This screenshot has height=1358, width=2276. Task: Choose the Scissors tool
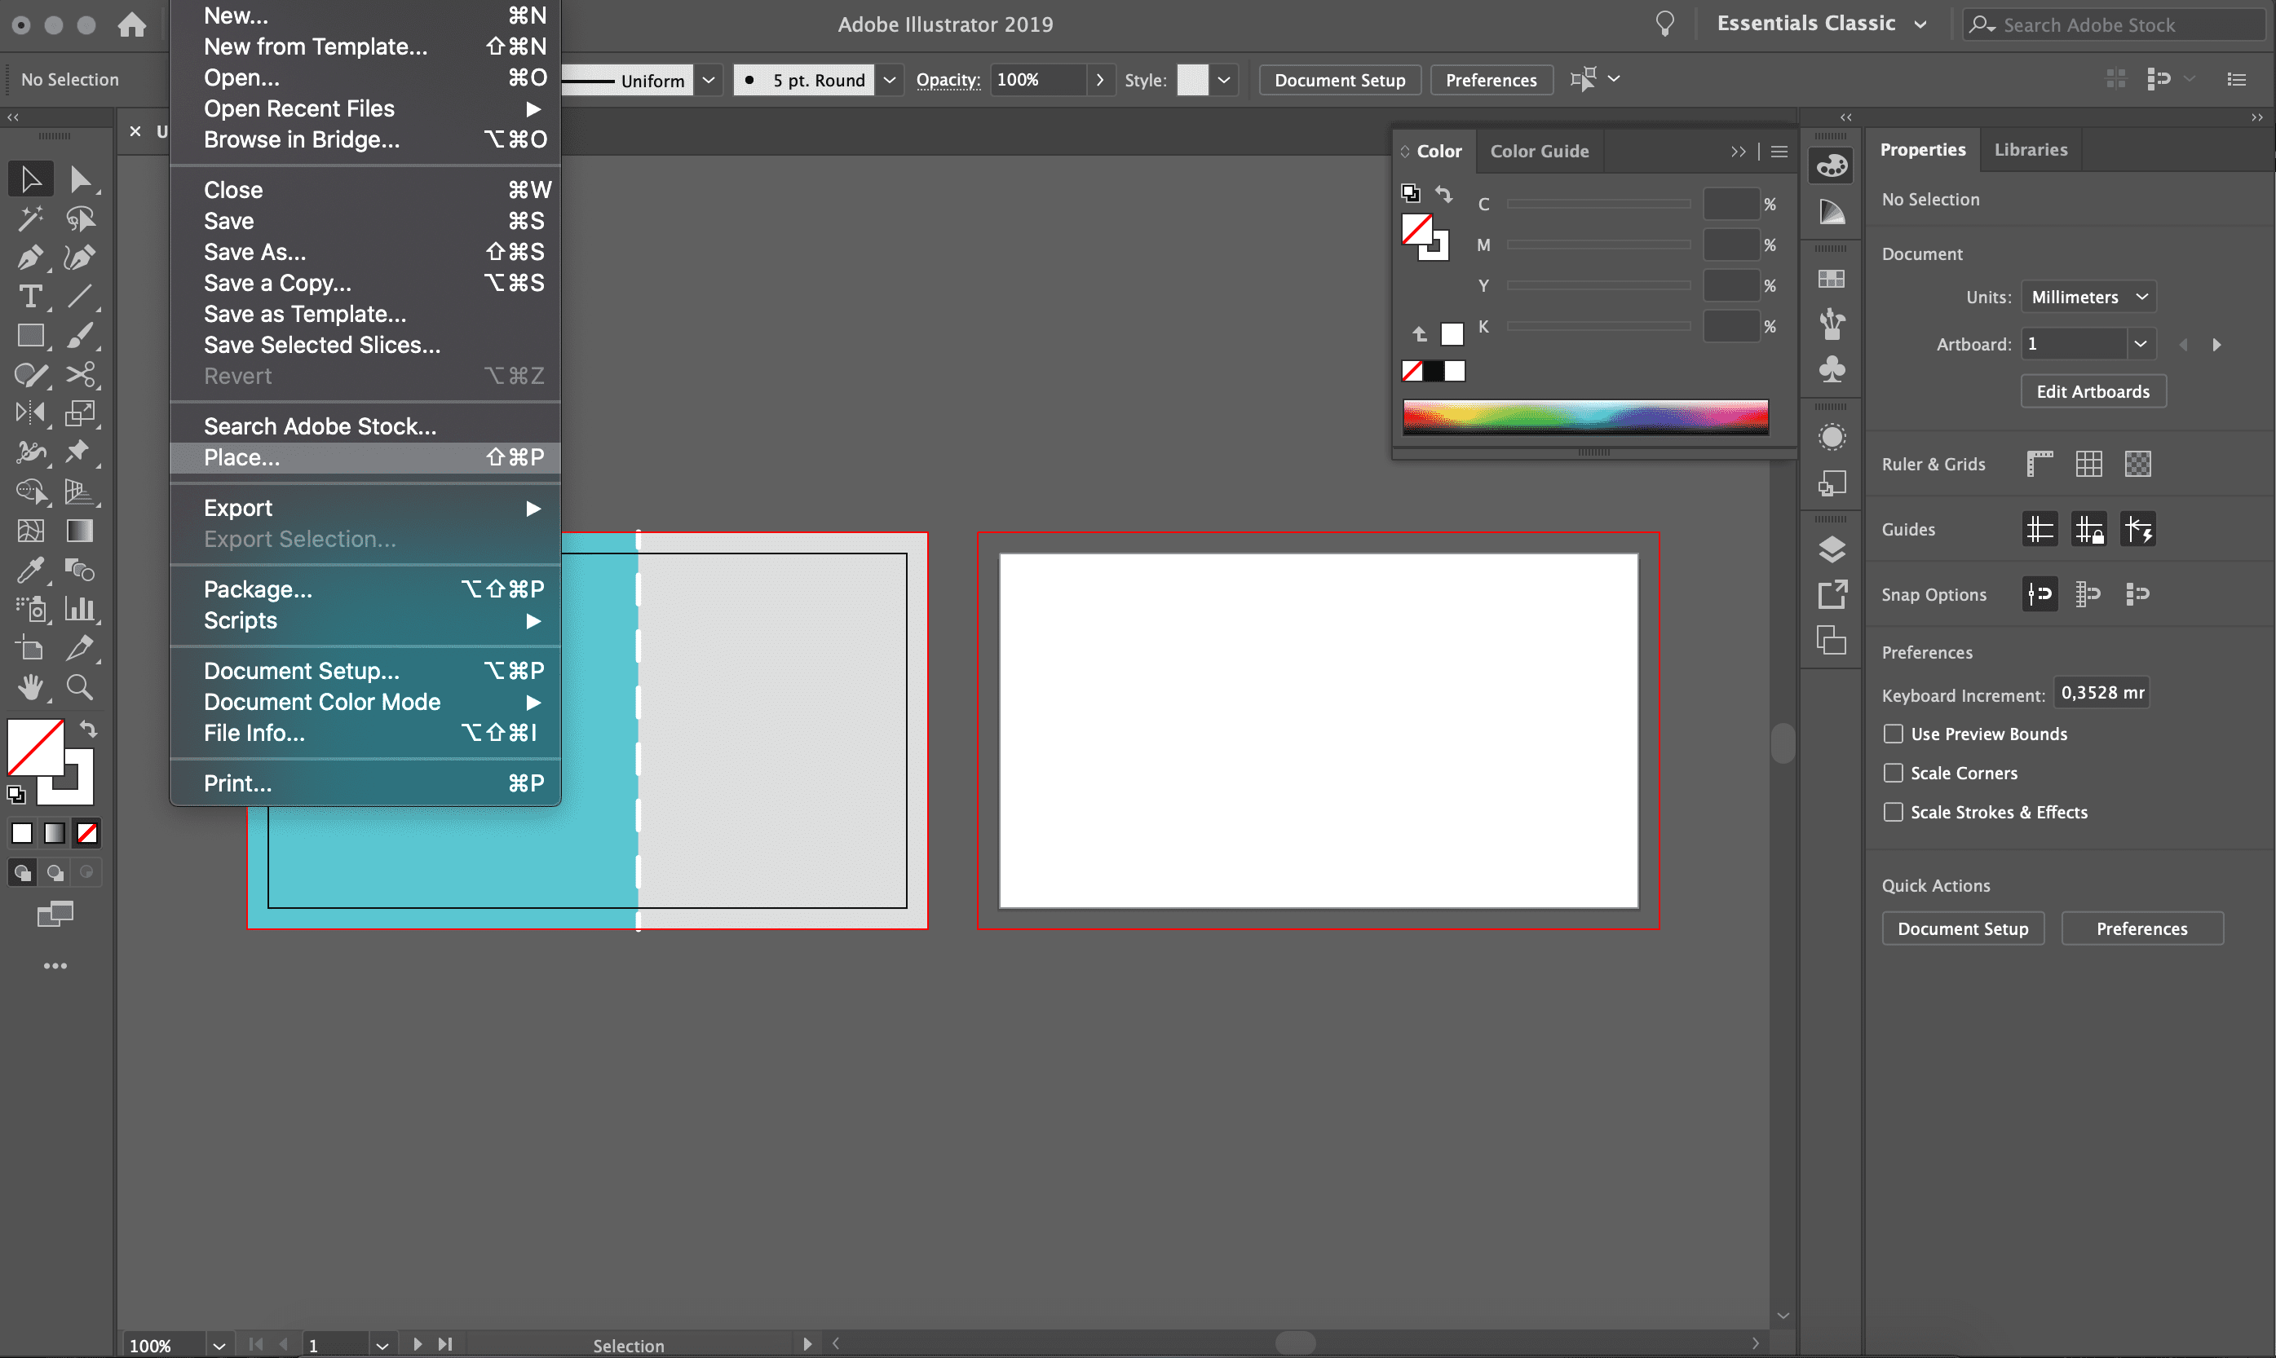(x=80, y=374)
